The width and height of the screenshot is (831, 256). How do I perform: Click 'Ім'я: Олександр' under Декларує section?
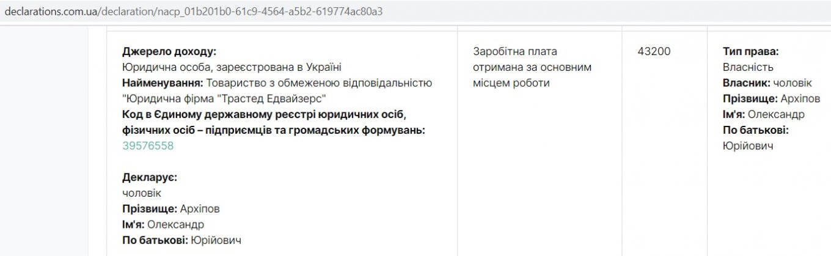coord(163,224)
